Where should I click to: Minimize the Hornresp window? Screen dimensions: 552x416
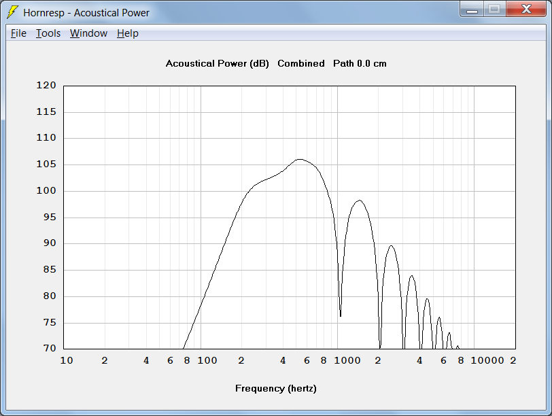pyautogui.click(x=472, y=9)
